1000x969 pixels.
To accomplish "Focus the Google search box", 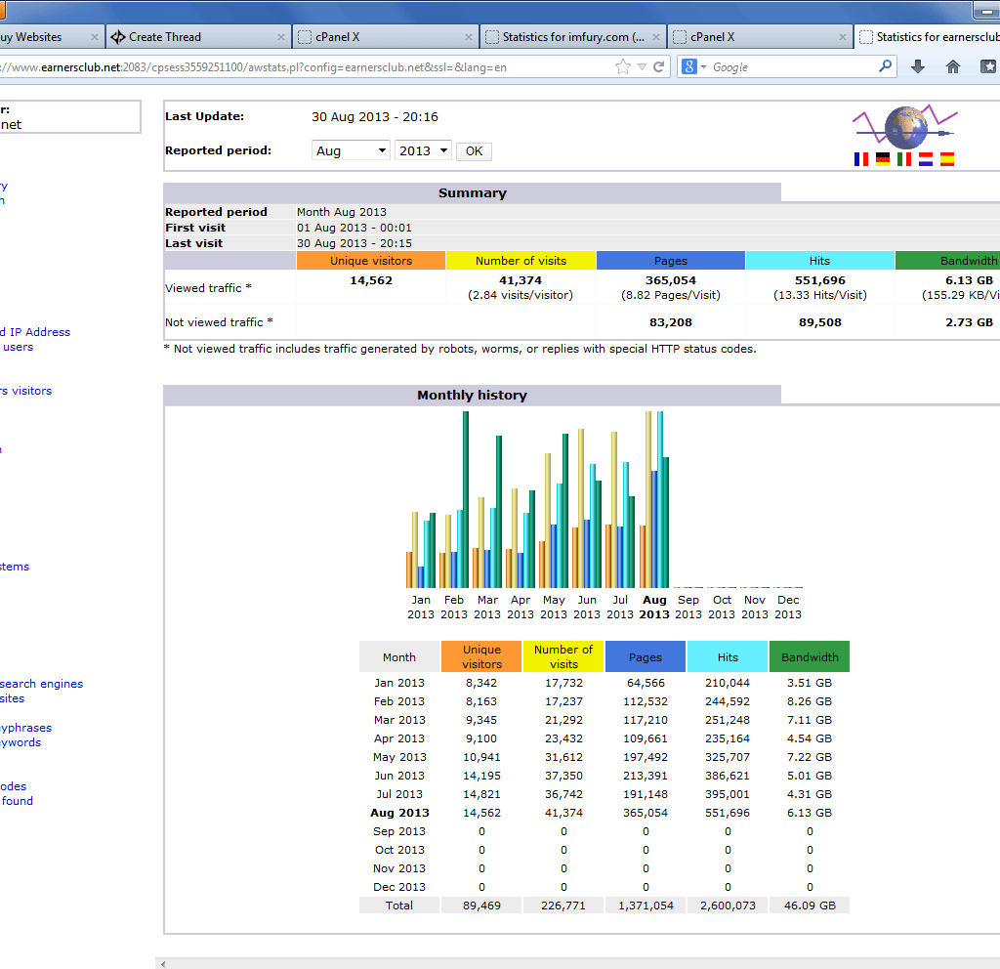I will click(x=791, y=67).
